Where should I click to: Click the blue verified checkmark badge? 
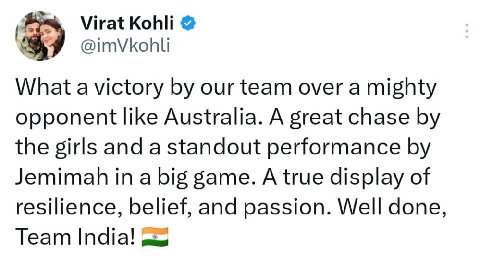pos(187,23)
